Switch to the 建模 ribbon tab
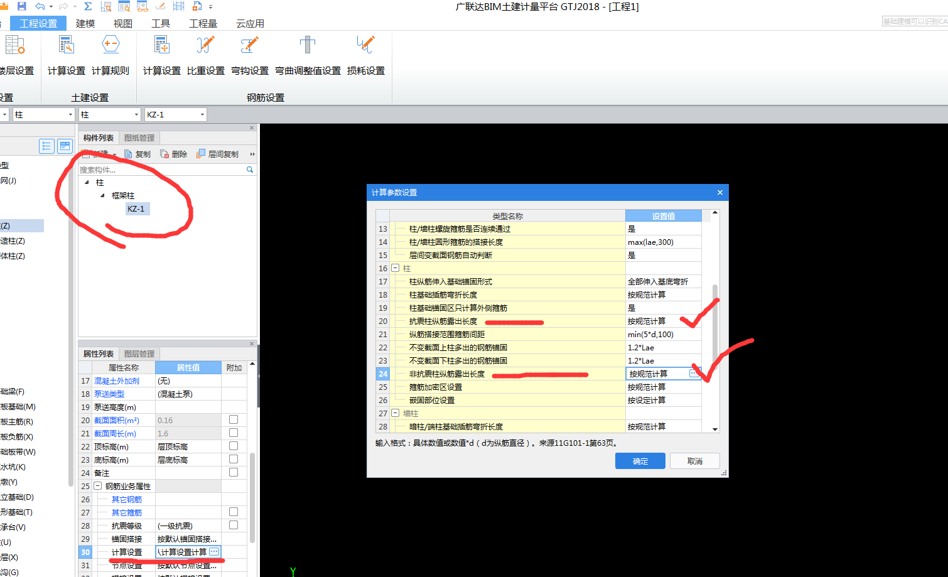948x577 pixels. point(85,23)
